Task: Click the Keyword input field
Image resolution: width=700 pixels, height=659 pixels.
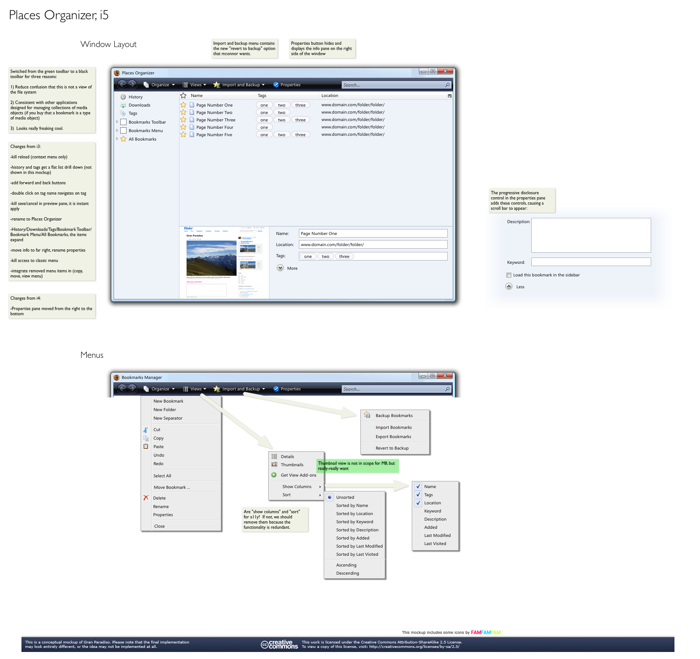Action: click(590, 262)
